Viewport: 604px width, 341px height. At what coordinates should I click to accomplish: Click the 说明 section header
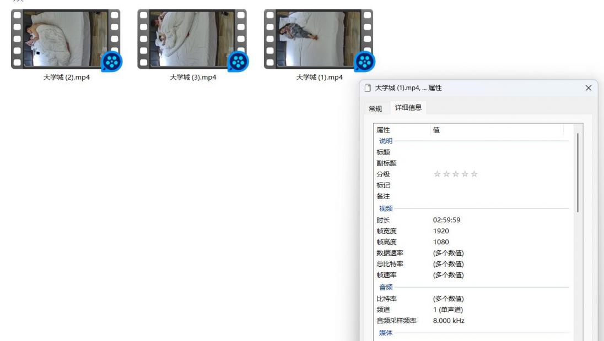point(386,141)
